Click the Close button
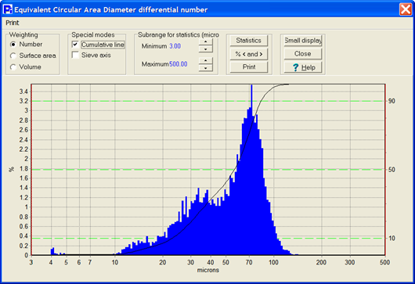 pos(303,54)
